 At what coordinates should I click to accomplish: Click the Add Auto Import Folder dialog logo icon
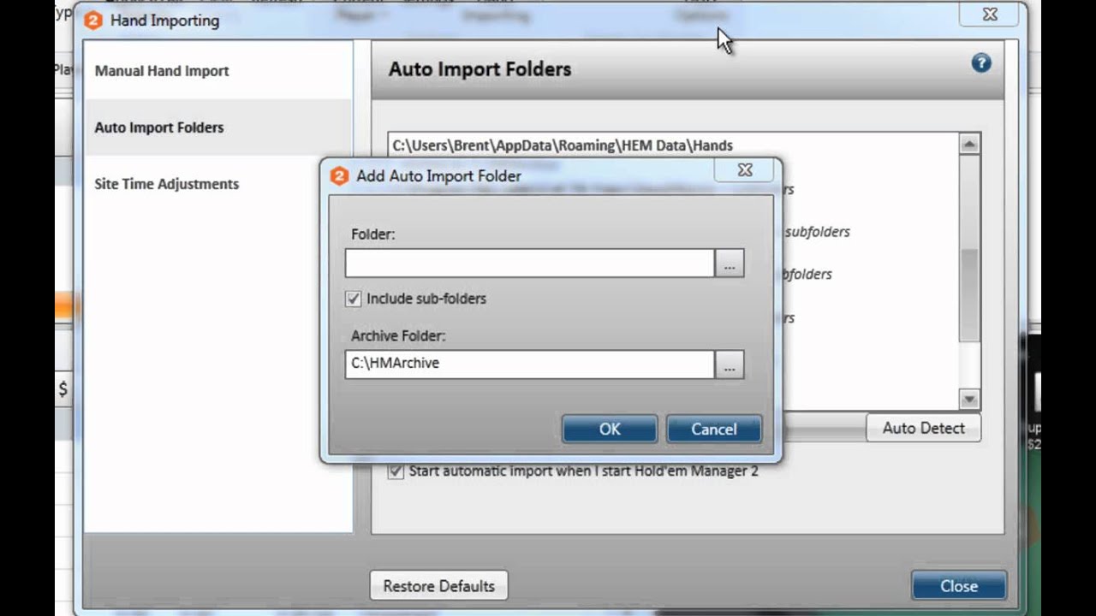339,176
